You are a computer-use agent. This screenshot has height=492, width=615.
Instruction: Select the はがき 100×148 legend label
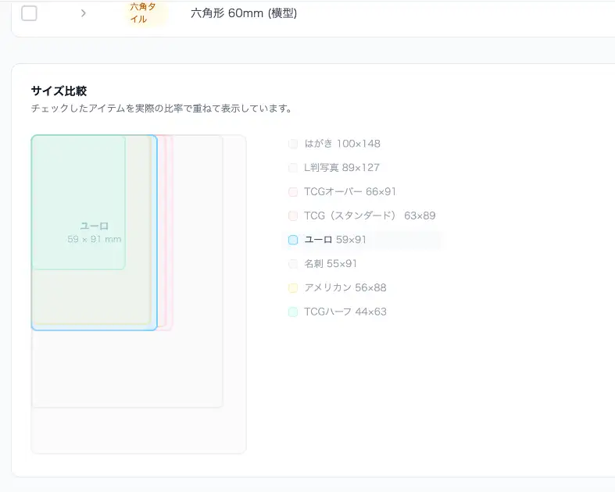[x=342, y=144]
